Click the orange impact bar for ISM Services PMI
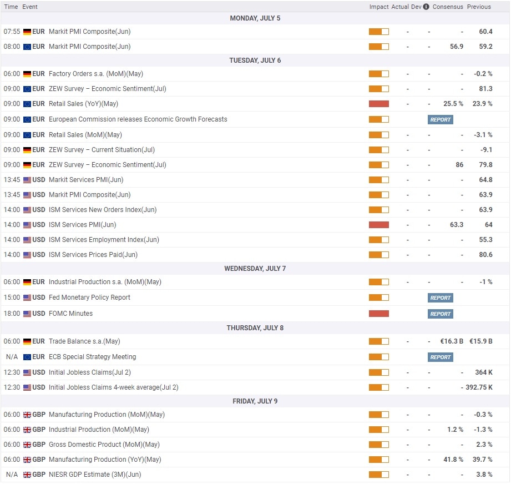Viewport: 511px width, 484px height. [378, 225]
